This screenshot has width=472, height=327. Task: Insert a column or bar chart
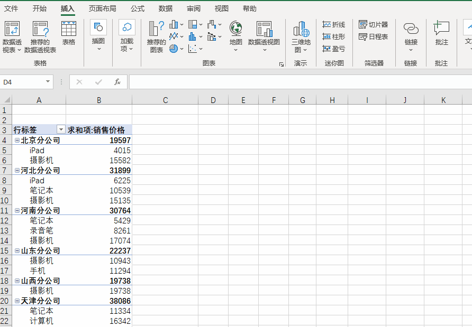(174, 24)
